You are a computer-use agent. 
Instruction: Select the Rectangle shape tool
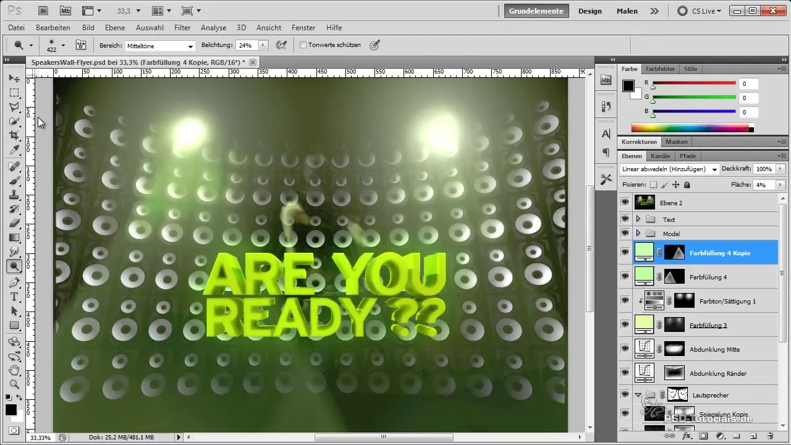[x=14, y=325]
